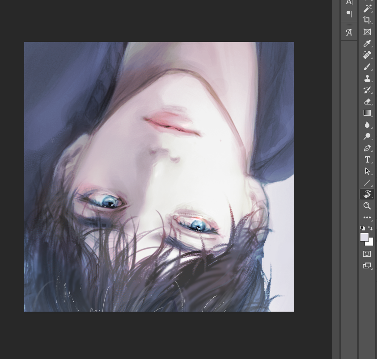Viewport: 377px width, 359px height.
Task: Swap foreground and background colors
Action: click(370, 228)
